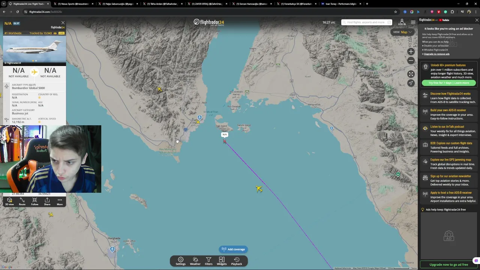Close the right sidebar panel
Viewport: 480px width, 270px height.
477,20
